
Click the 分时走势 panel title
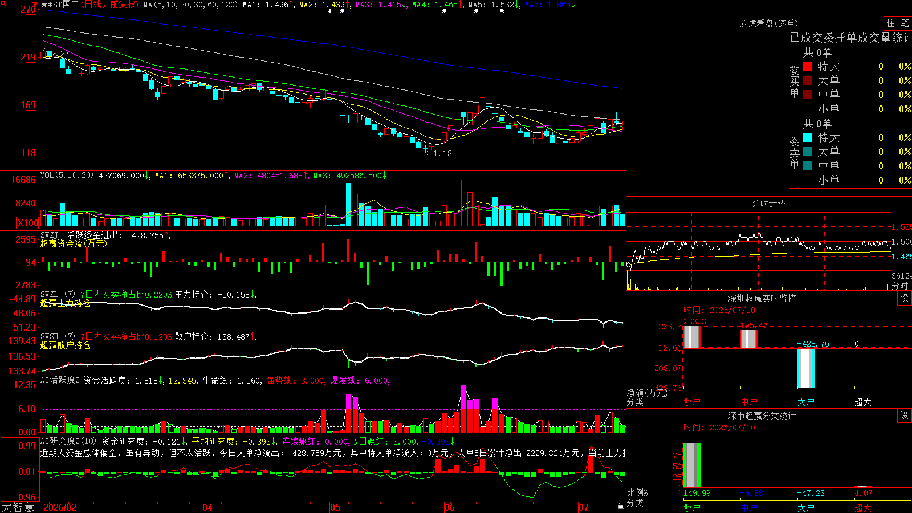769,203
